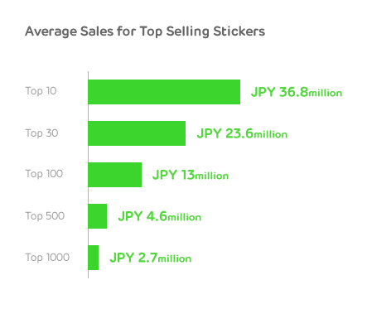Click the word Stickers in the title
This screenshot has height=309, width=367.
point(239,31)
